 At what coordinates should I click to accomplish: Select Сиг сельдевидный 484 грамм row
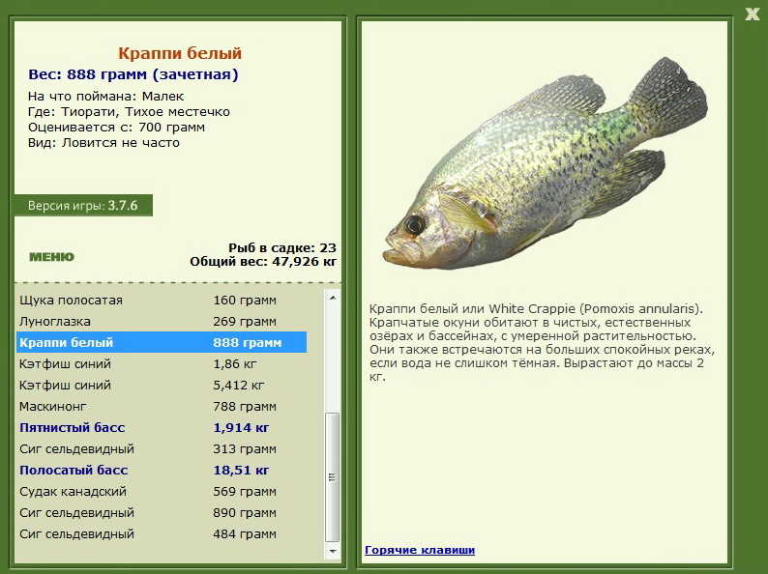tap(162, 533)
